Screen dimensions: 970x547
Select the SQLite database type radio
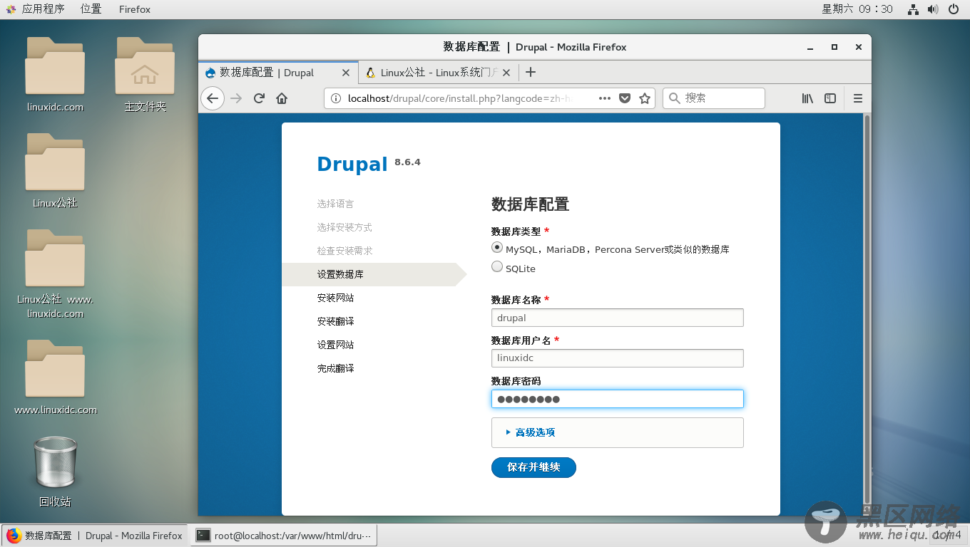coord(497,267)
